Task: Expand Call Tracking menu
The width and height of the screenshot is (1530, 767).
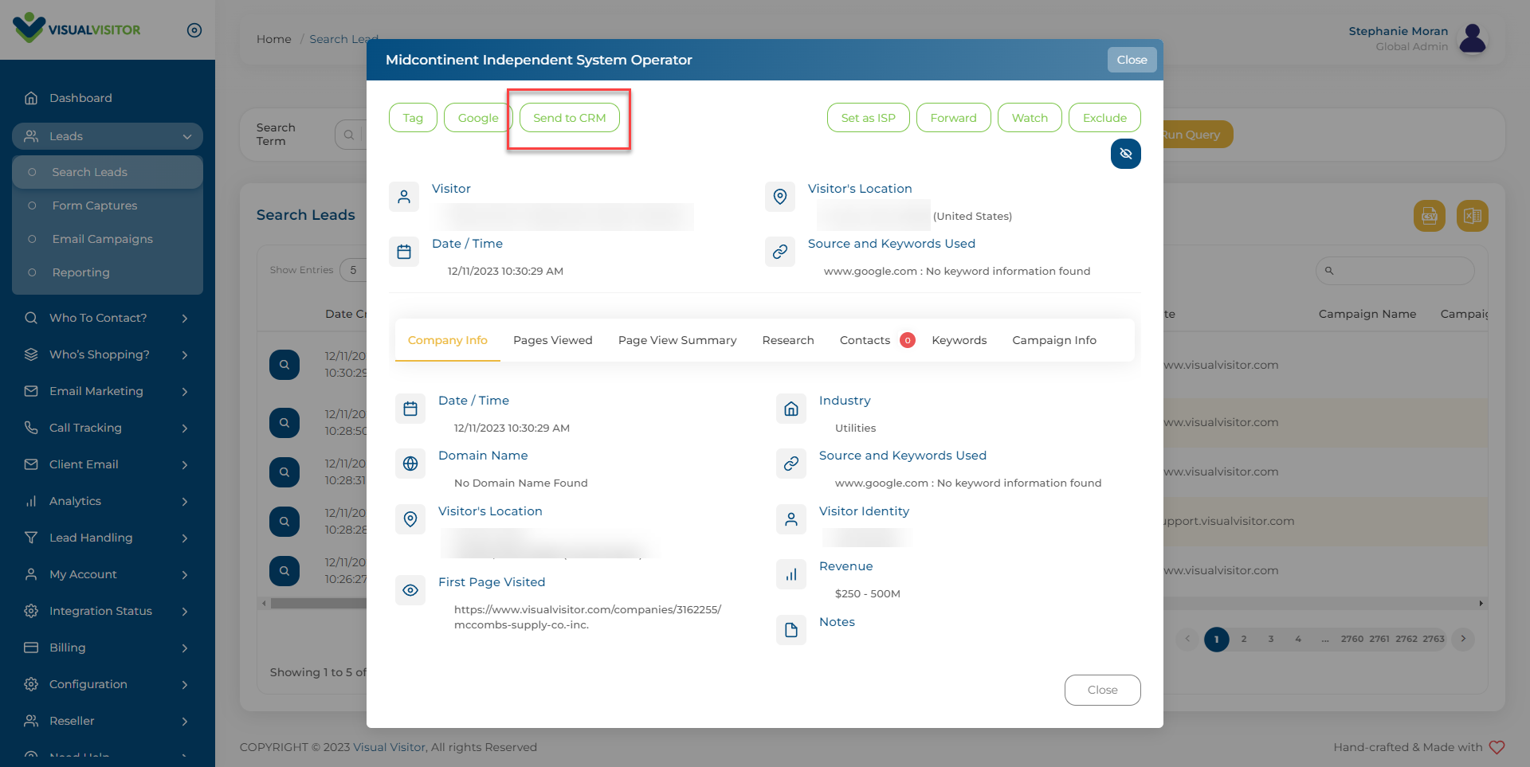Action: tap(108, 428)
